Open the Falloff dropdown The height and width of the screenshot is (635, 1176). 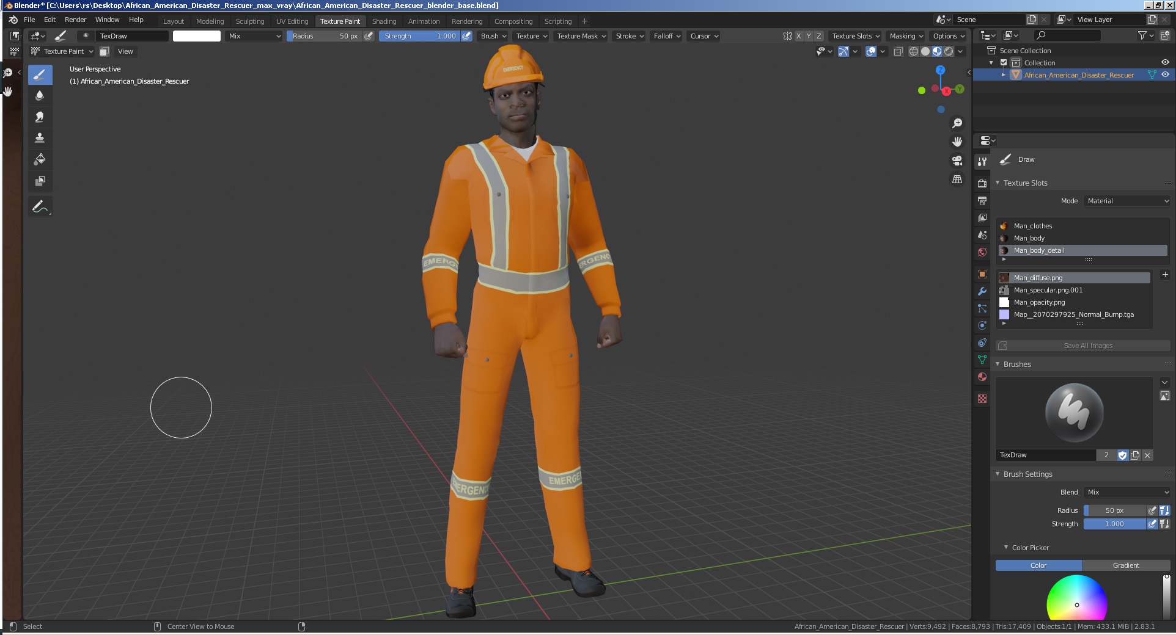tap(667, 36)
